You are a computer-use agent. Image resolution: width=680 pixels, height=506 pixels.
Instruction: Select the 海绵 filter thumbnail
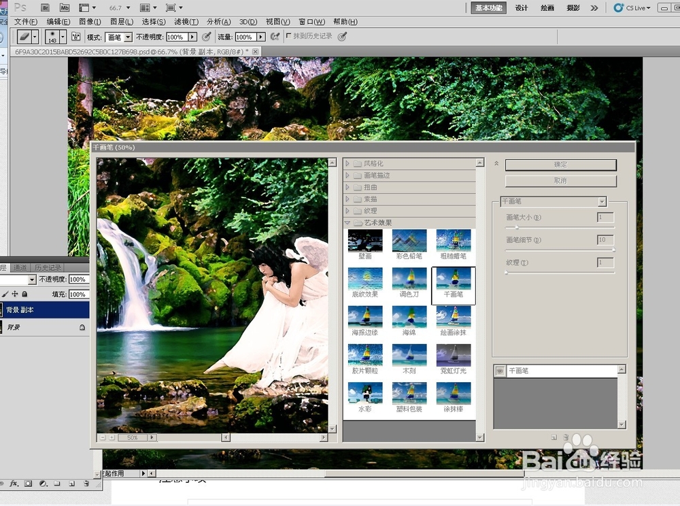[409, 317]
